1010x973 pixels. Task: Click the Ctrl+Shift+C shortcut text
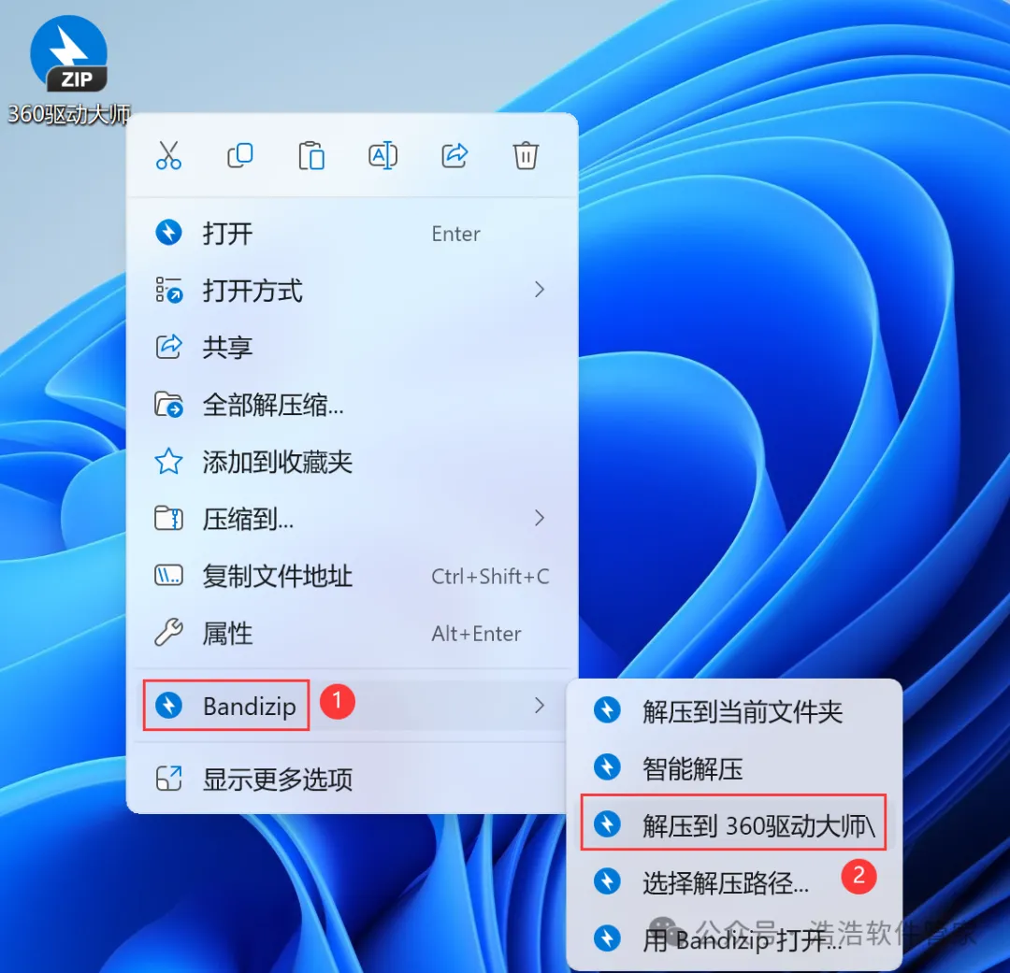490,577
